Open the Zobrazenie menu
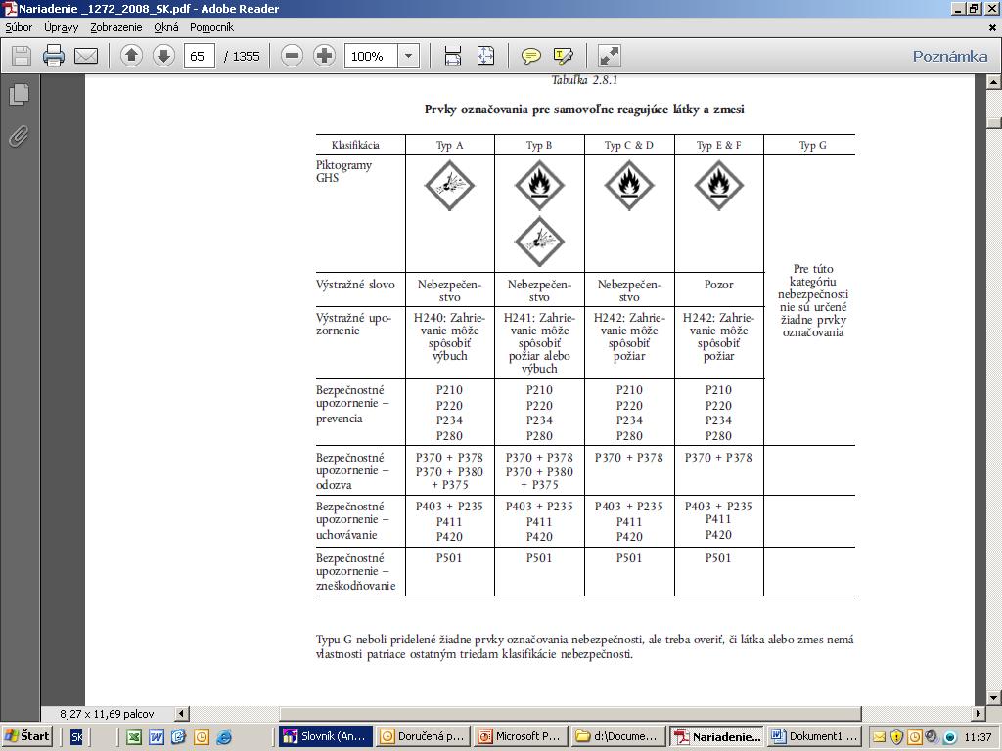This screenshot has width=1002, height=751. pos(115,27)
